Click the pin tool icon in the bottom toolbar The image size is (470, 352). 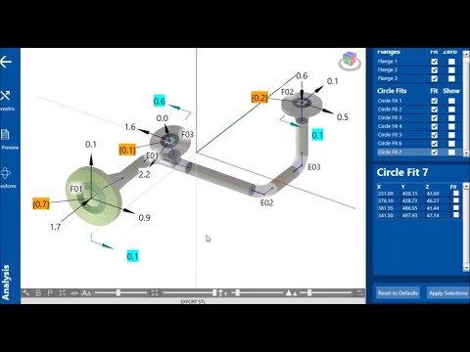click(26, 292)
